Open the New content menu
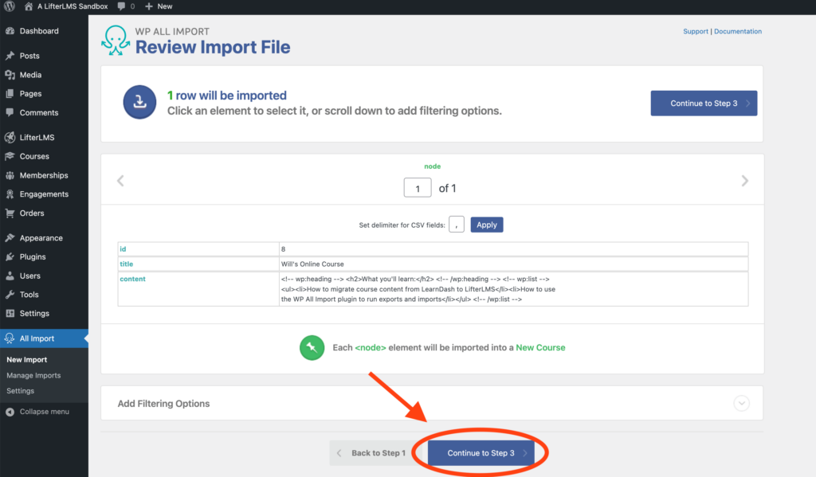The image size is (816, 477). tap(159, 6)
